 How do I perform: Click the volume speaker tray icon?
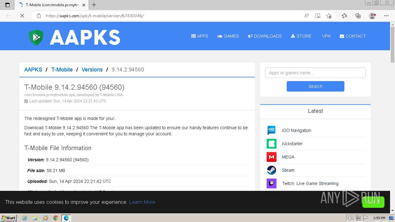click(351, 218)
